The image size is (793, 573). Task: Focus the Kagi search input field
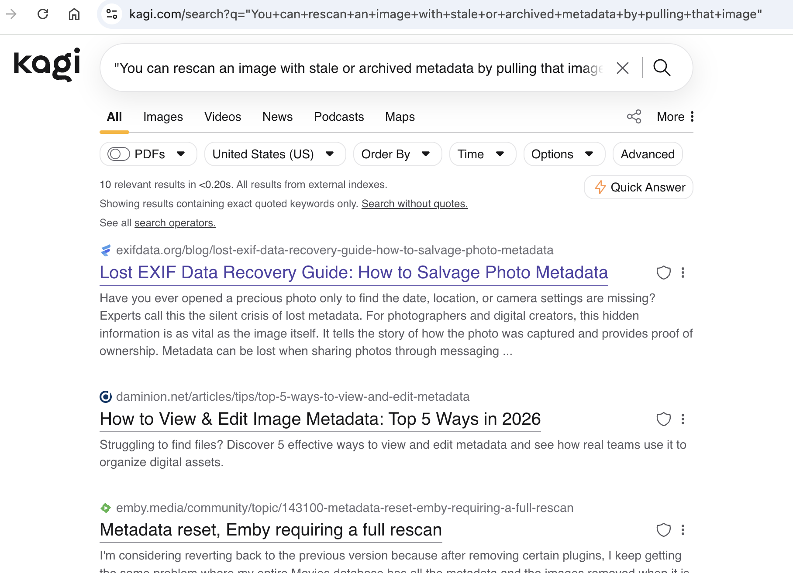(x=358, y=68)
